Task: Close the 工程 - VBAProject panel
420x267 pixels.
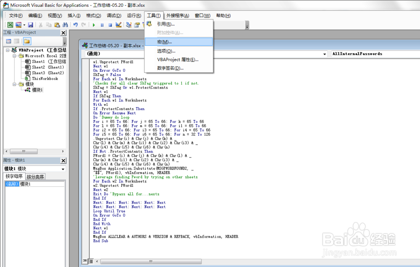Action: click(63, 33)
